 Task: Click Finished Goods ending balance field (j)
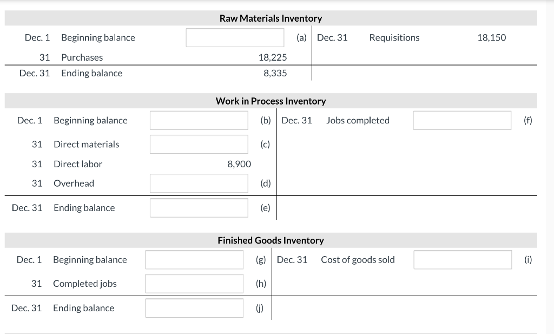[194, 308]
